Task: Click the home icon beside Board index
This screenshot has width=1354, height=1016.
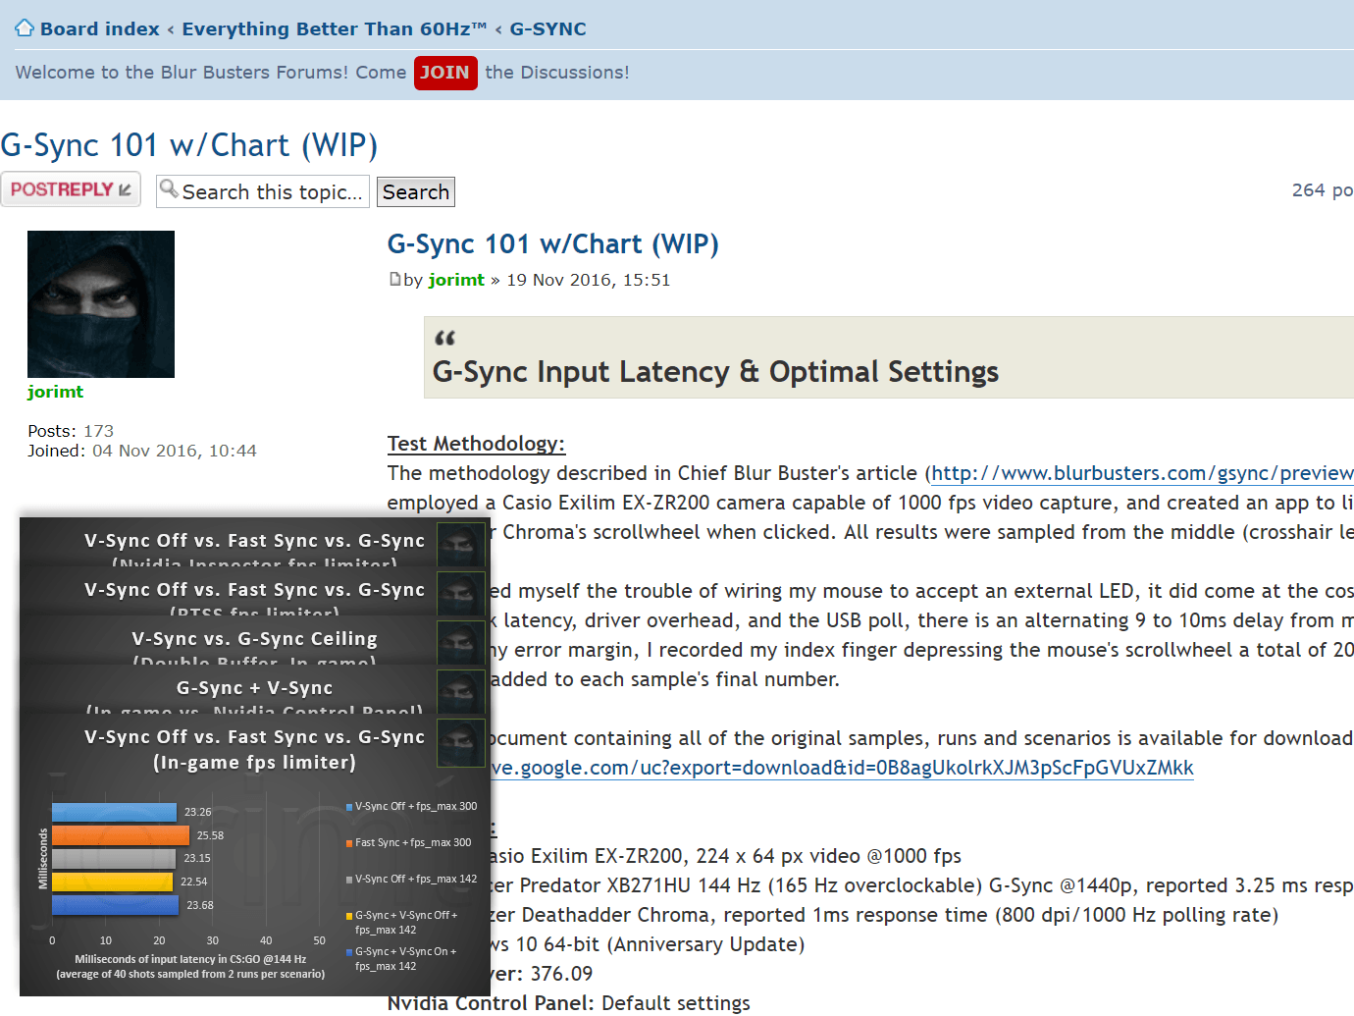Action: [x=25, y=28]
